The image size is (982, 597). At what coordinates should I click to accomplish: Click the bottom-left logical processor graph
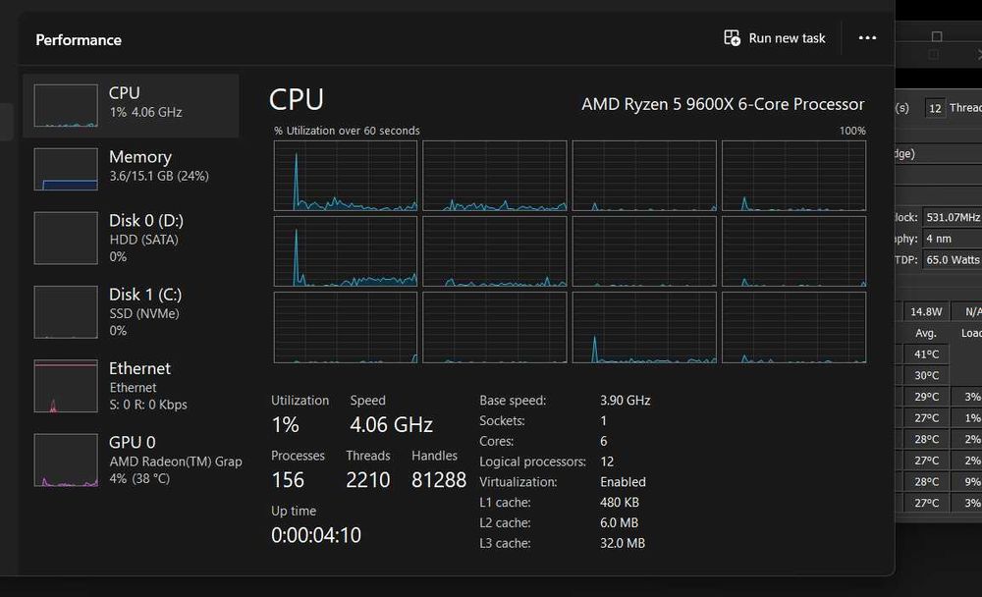click(346, 327)
